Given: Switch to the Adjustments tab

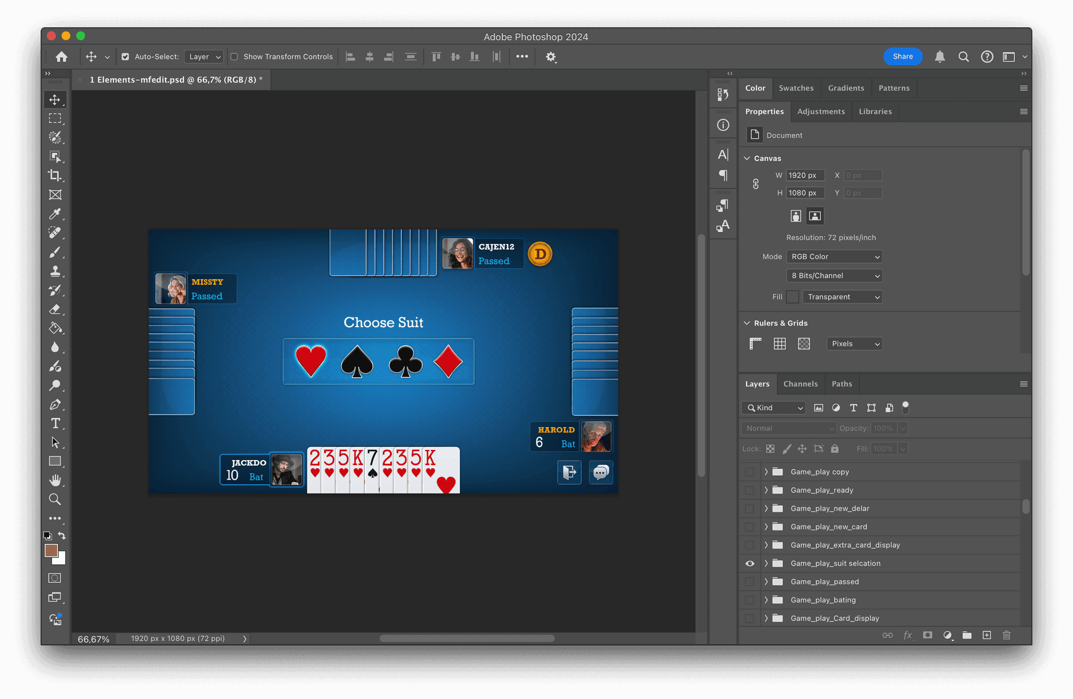Looking at the screenshot, I should coord(821,111).
